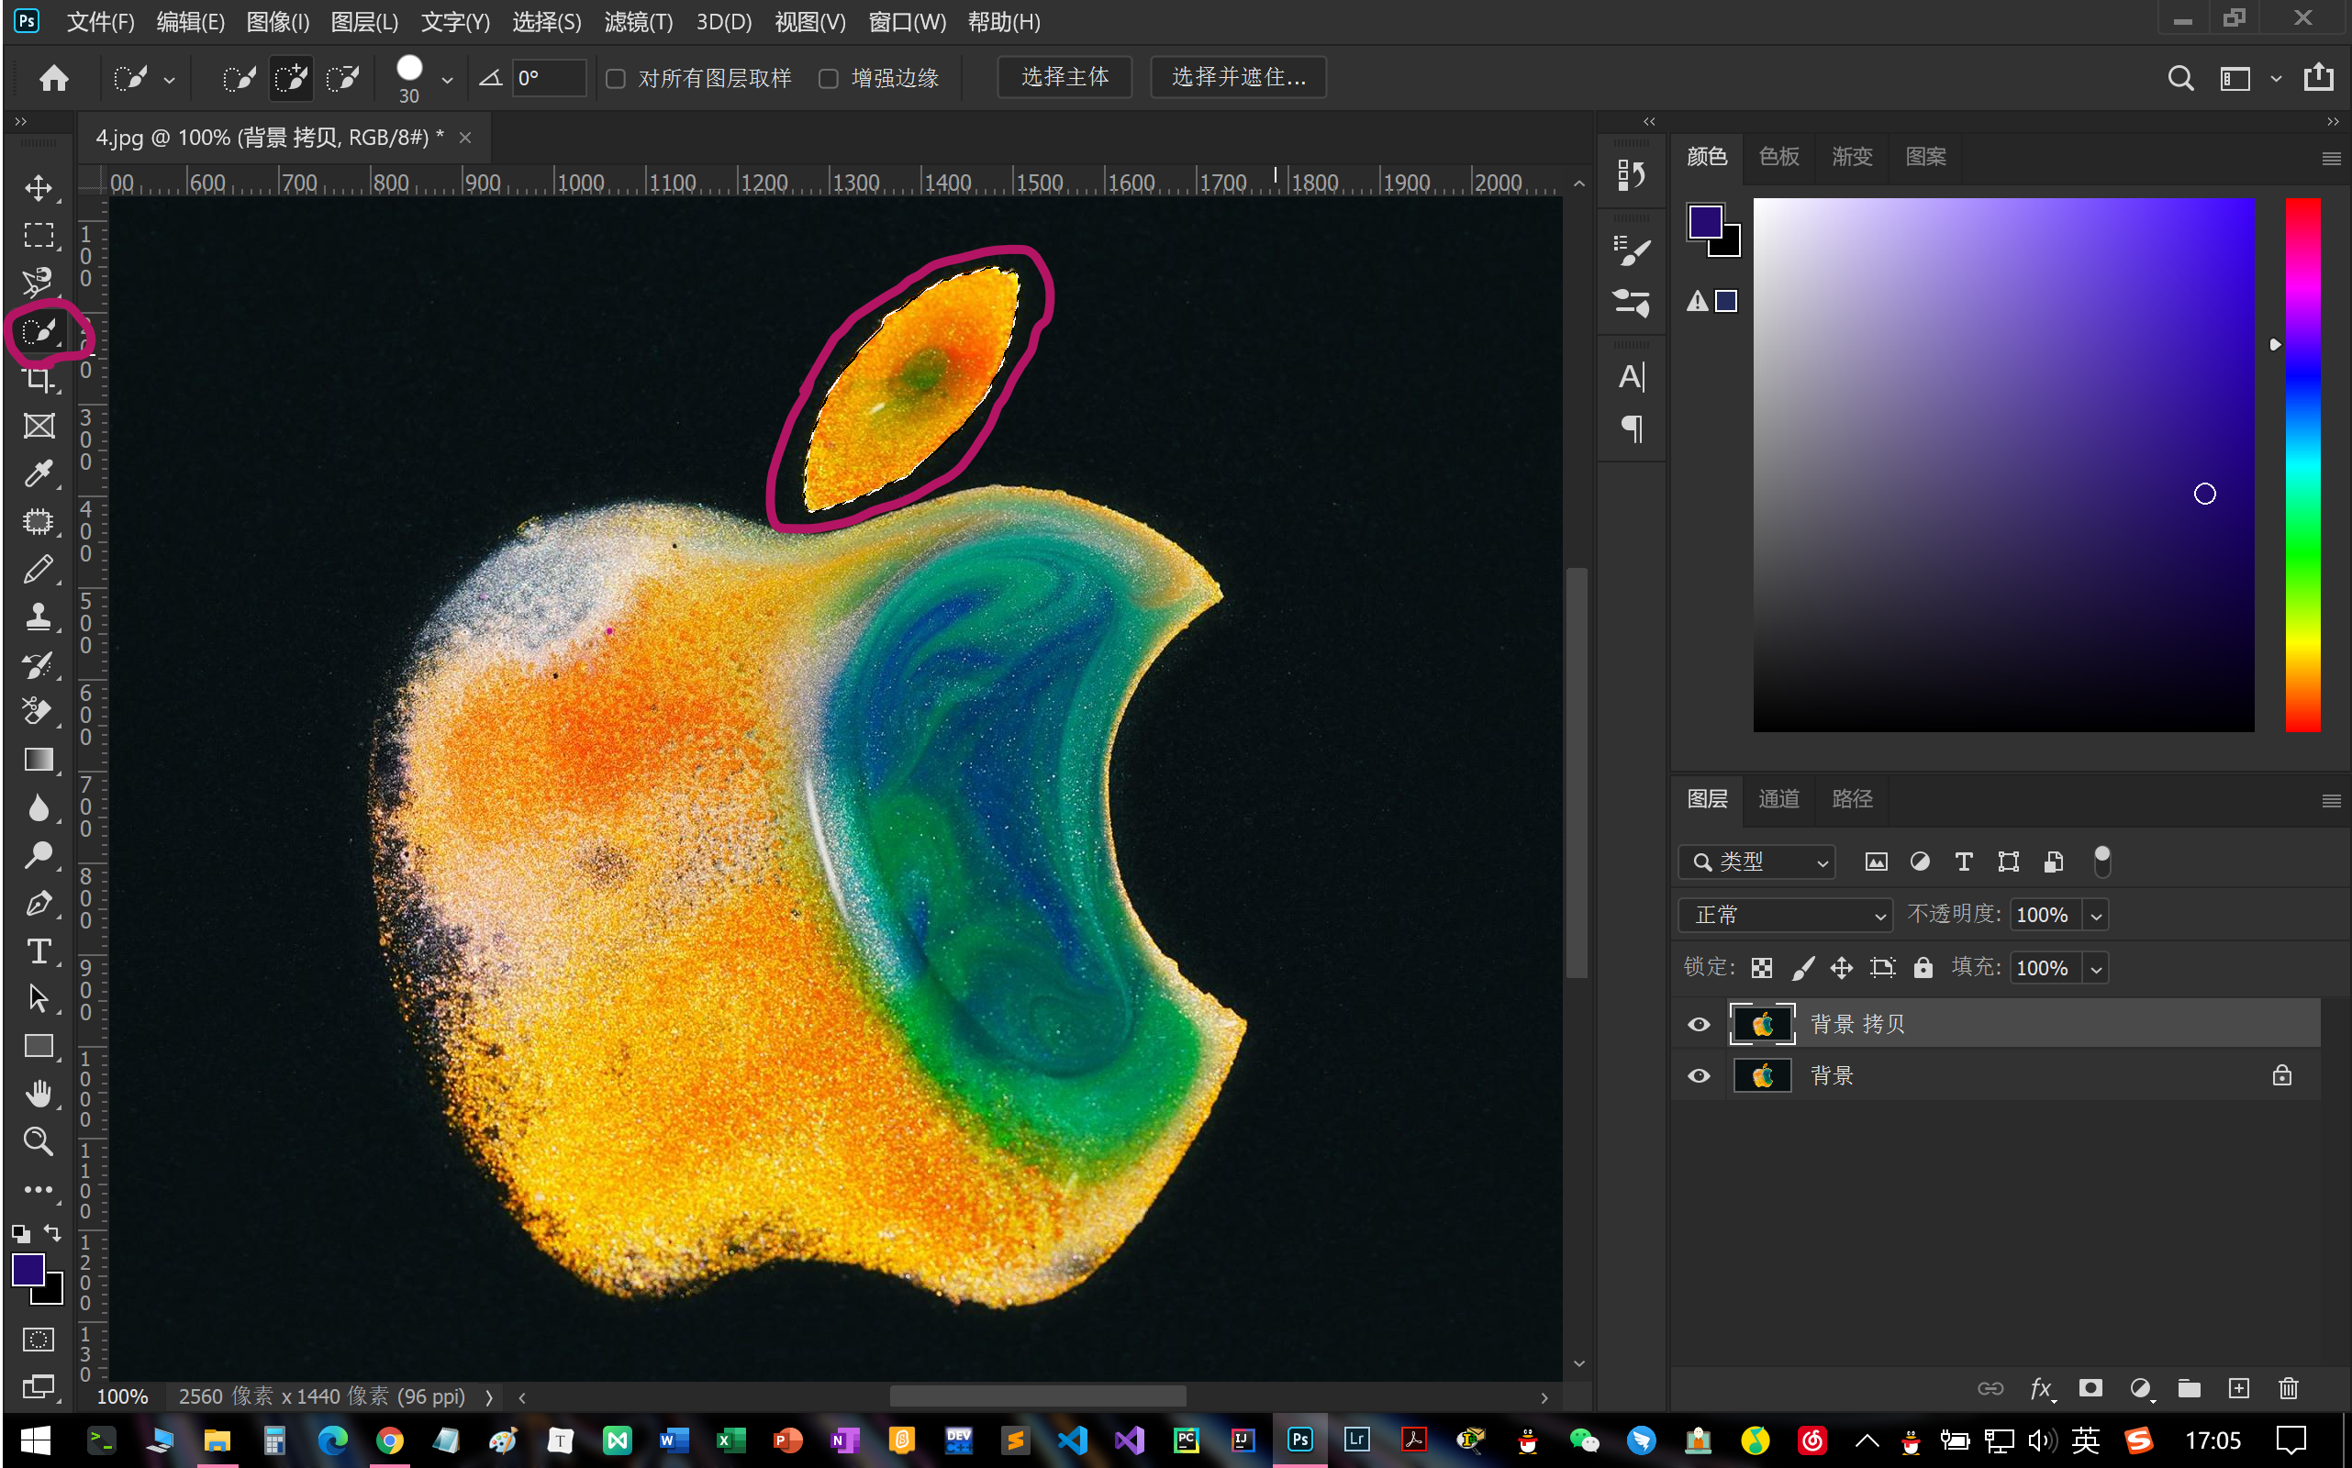2352x1468 pixels.
Task: Select the Zoom tool
Action: click(39, 1140)
